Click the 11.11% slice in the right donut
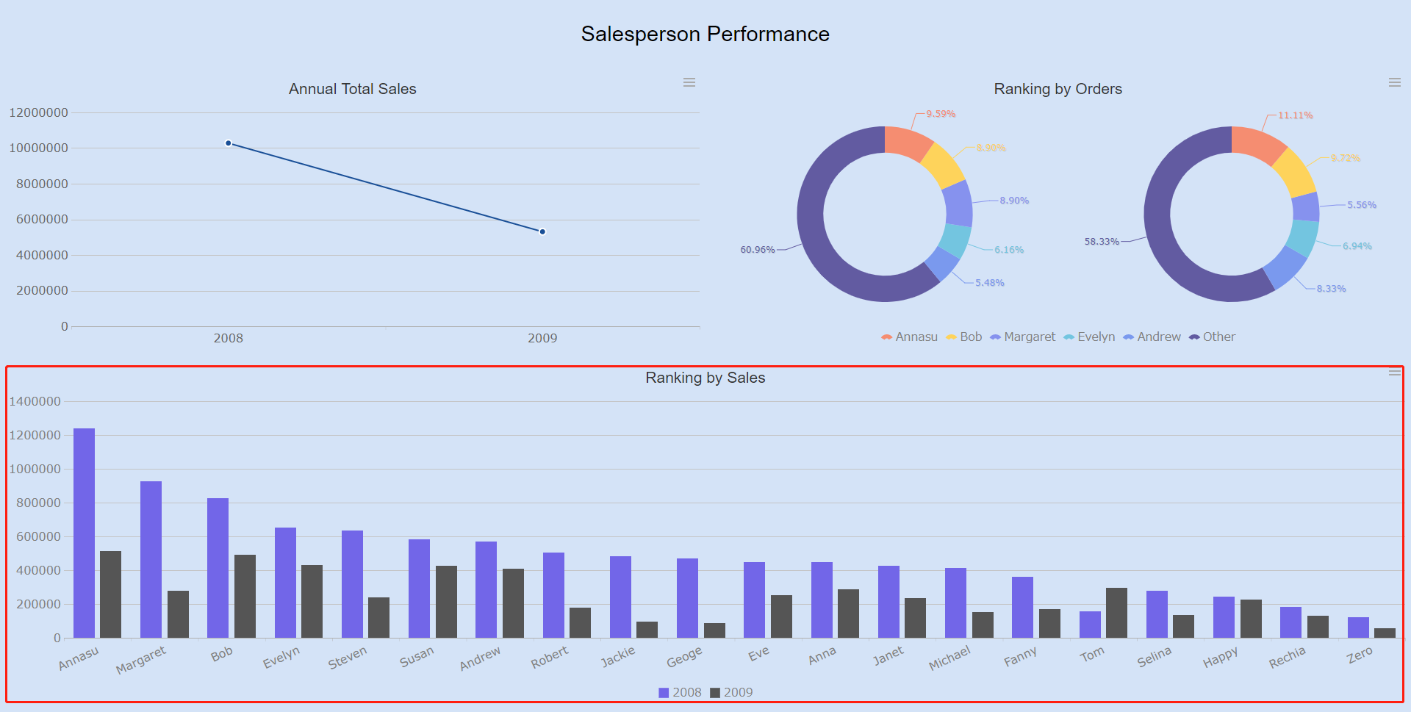Image resolution: width=1411 pixels, height=712 pixels. click(x=1254, y=140)
